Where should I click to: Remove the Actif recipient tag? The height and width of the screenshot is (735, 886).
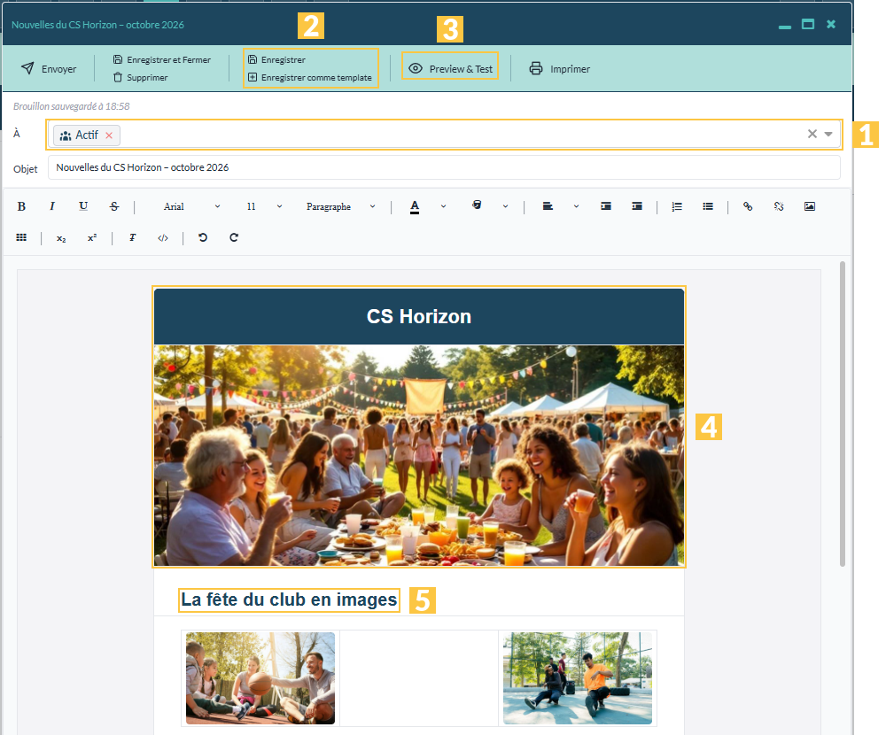[109, 135]
